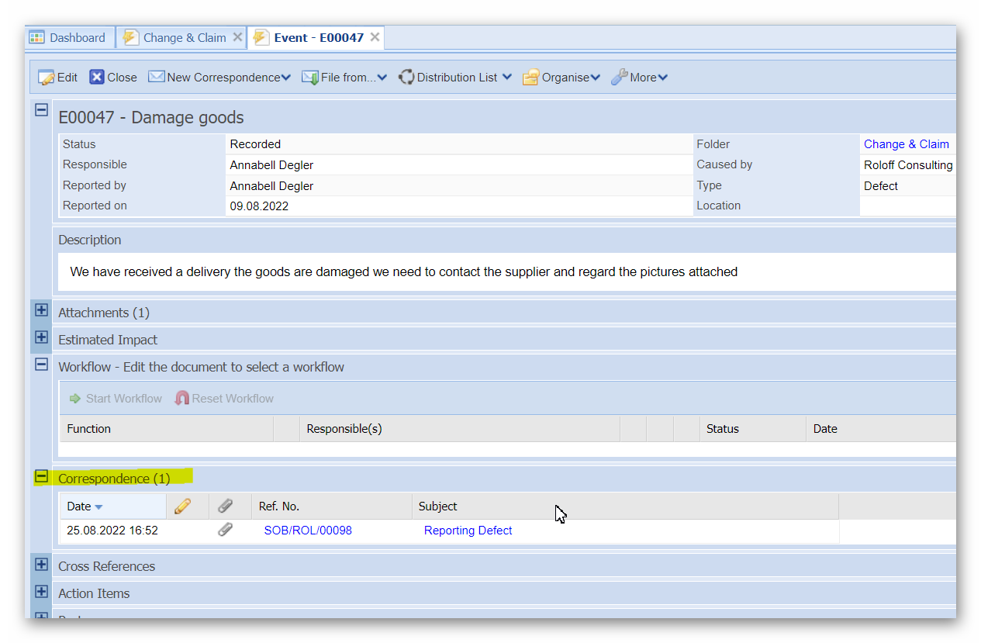Click the Organise folder icon
Screen dimensions: 981x643
pyautogui.click(x=530, y=78)
